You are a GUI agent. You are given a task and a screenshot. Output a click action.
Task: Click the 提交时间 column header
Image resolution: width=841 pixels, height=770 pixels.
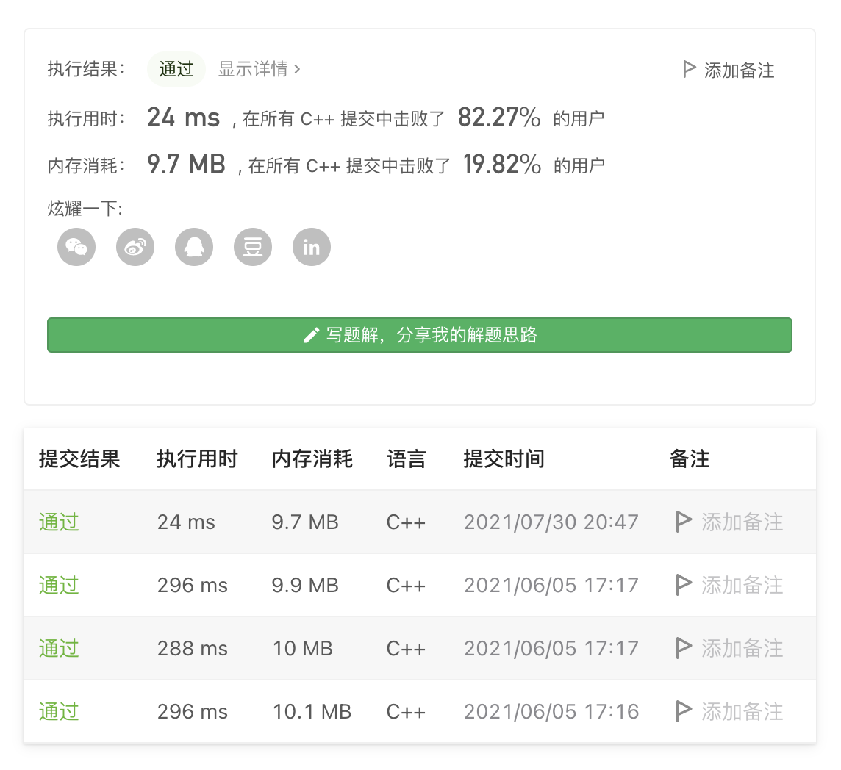[504, 459]
